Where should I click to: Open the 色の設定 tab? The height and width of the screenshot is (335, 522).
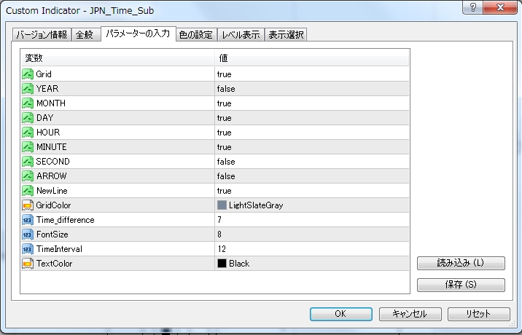196,35
